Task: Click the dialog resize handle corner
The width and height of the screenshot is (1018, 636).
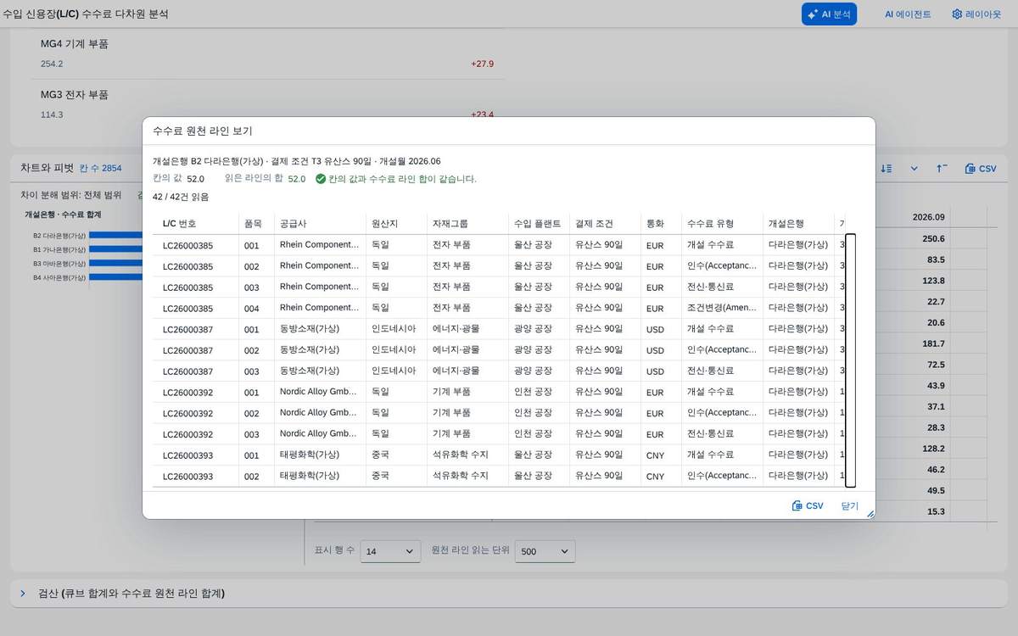Action: pos(870,514)
